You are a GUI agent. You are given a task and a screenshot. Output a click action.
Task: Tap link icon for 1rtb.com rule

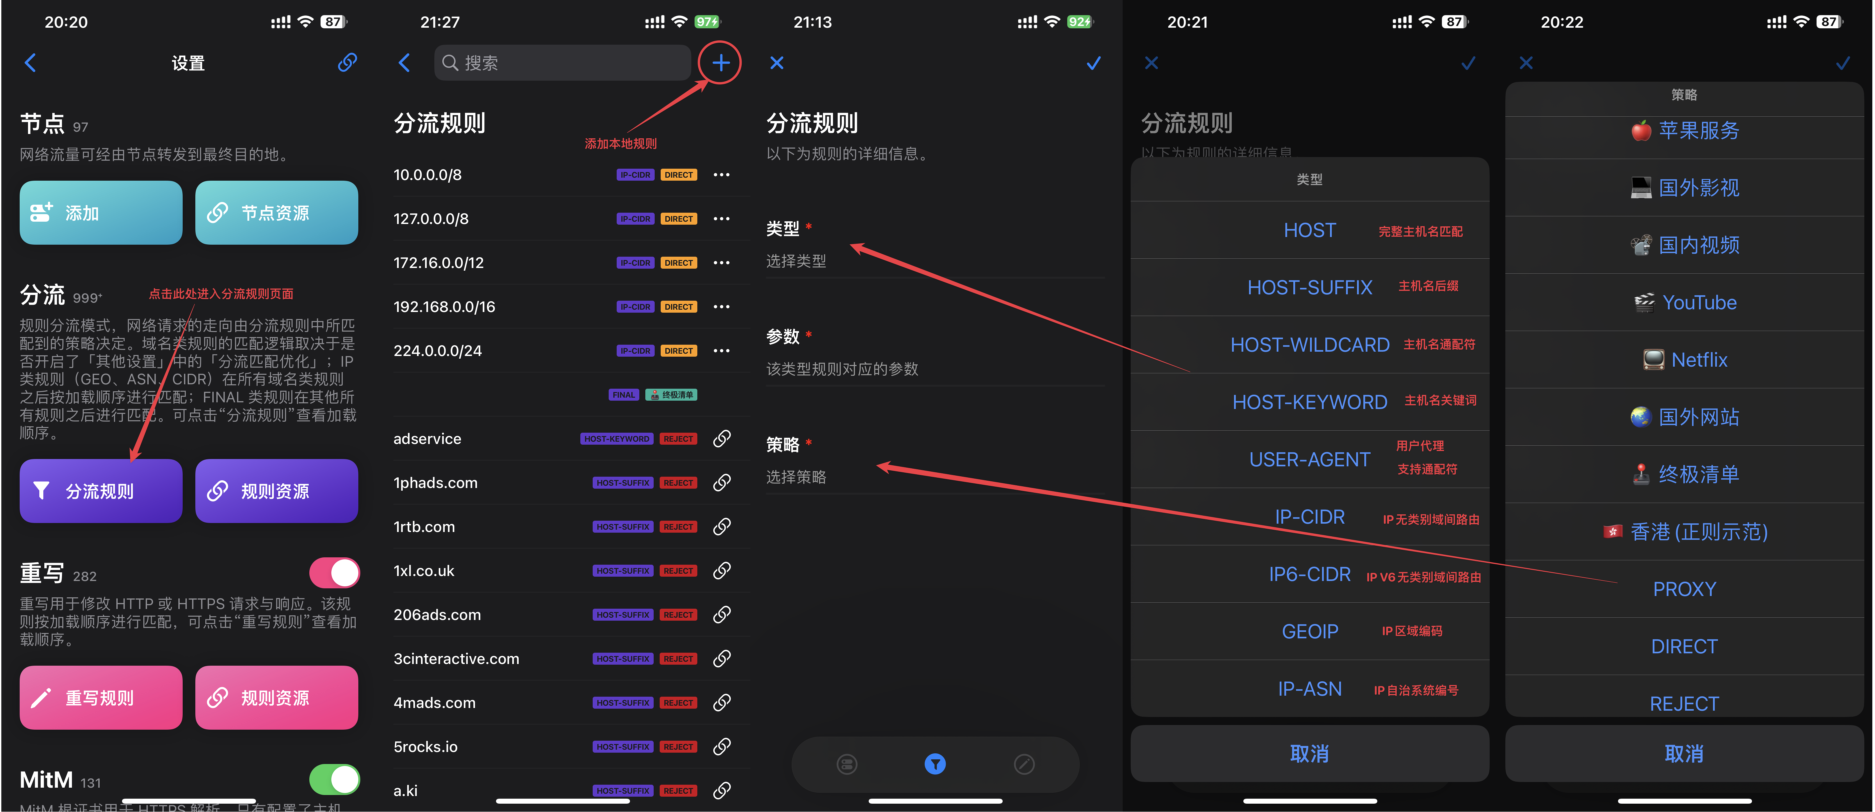[x=721, y=527]
